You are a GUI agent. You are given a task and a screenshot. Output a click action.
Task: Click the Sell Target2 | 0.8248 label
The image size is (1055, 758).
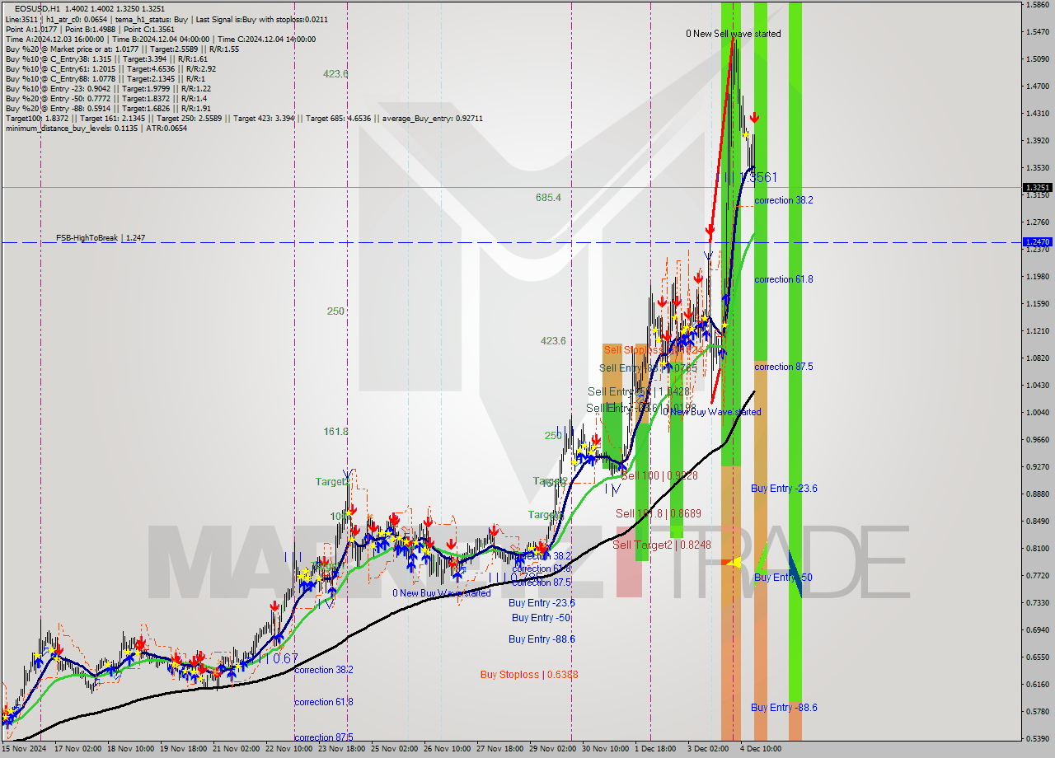pos(662,545)
